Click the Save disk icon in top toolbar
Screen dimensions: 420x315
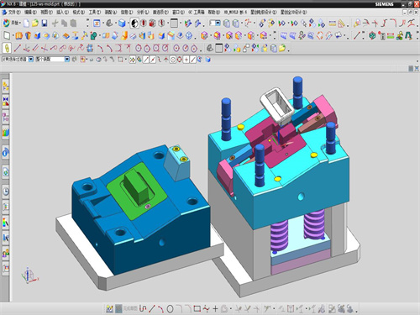45,24
